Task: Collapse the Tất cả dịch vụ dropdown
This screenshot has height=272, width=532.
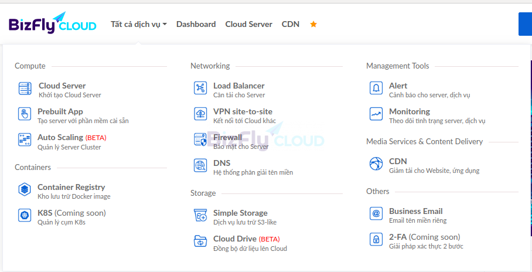Action: click(x=139, y=25)
